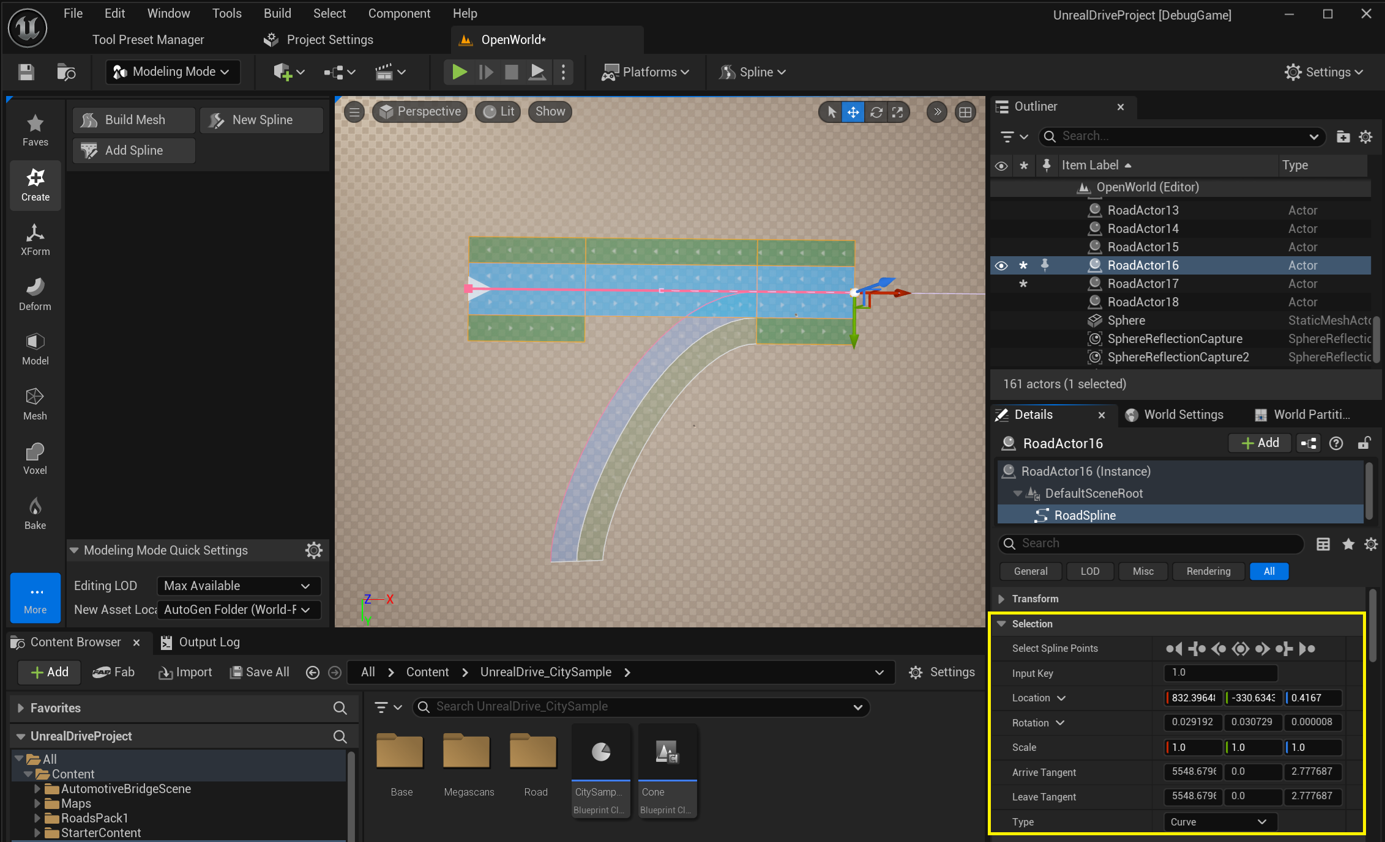
Task: Open the Platforms dropdown
Action: (x=645, y=72)
